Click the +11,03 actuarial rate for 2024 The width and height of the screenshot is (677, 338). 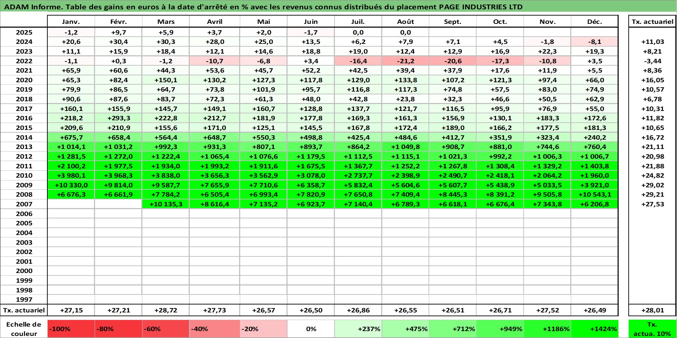[x=652, y=42]
